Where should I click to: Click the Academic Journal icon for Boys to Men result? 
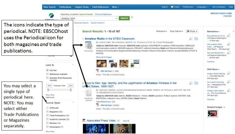pyautogui.click(x=88, y=93)
